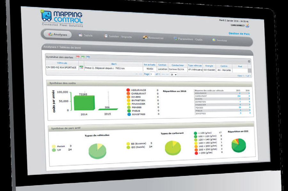Click the green export icon in alerts header
Image resolution: width=288 pixels, height=191 pixels.
[x=82, y=57]
